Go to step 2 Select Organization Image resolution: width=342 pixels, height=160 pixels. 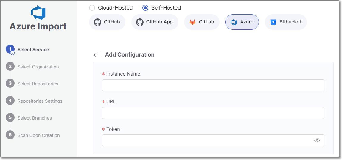(38, 67)
